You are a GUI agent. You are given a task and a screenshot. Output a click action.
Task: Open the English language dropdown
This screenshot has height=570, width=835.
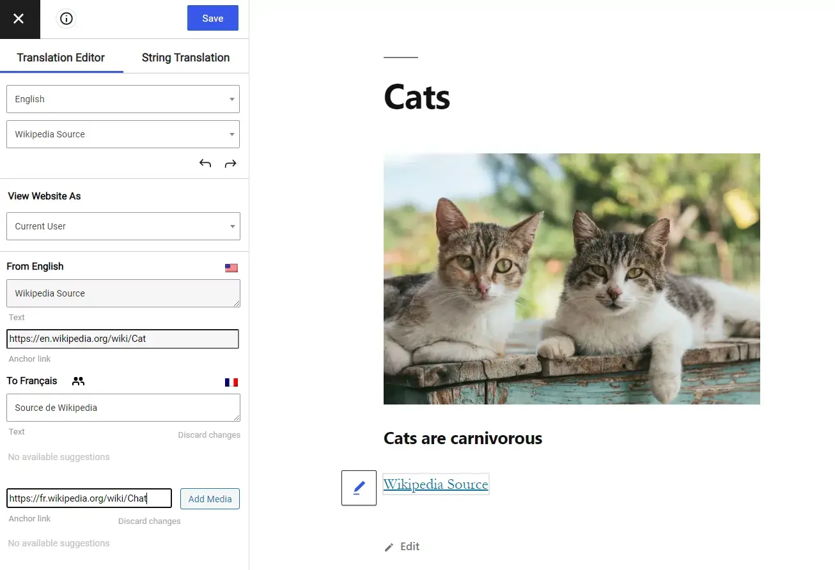[123, 99]
